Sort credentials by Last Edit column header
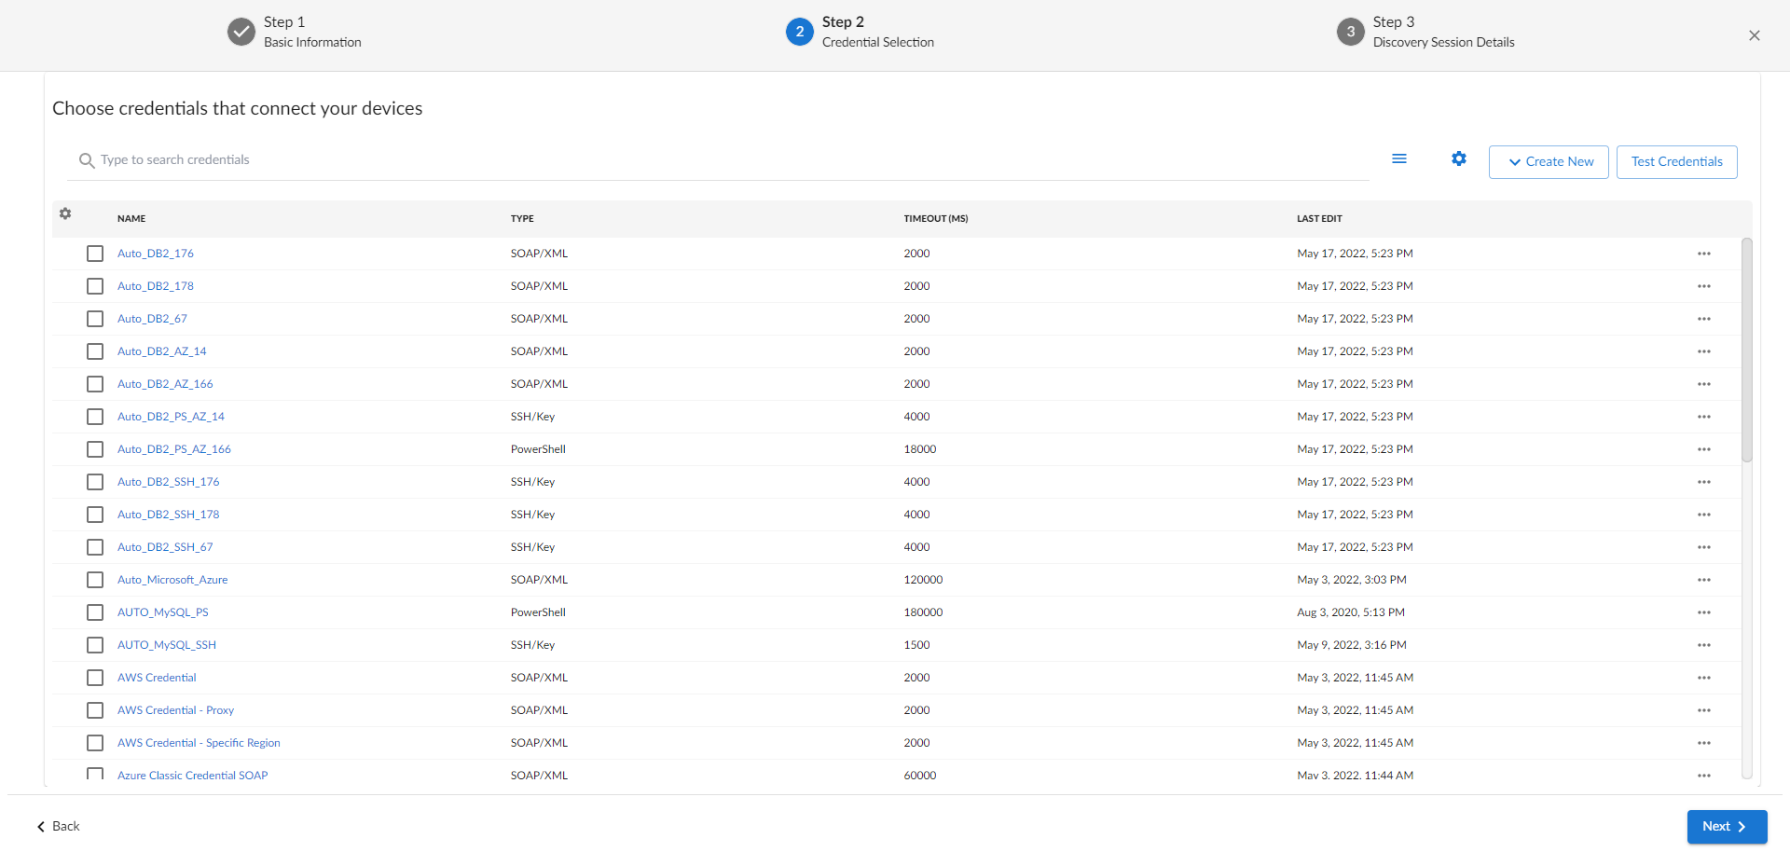Image resolution: width=1790 pixels, height=866 pixels. (x=1318, y=219)
